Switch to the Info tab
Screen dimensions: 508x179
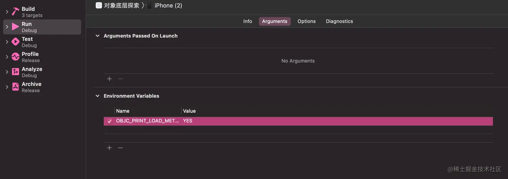[248, 21]
